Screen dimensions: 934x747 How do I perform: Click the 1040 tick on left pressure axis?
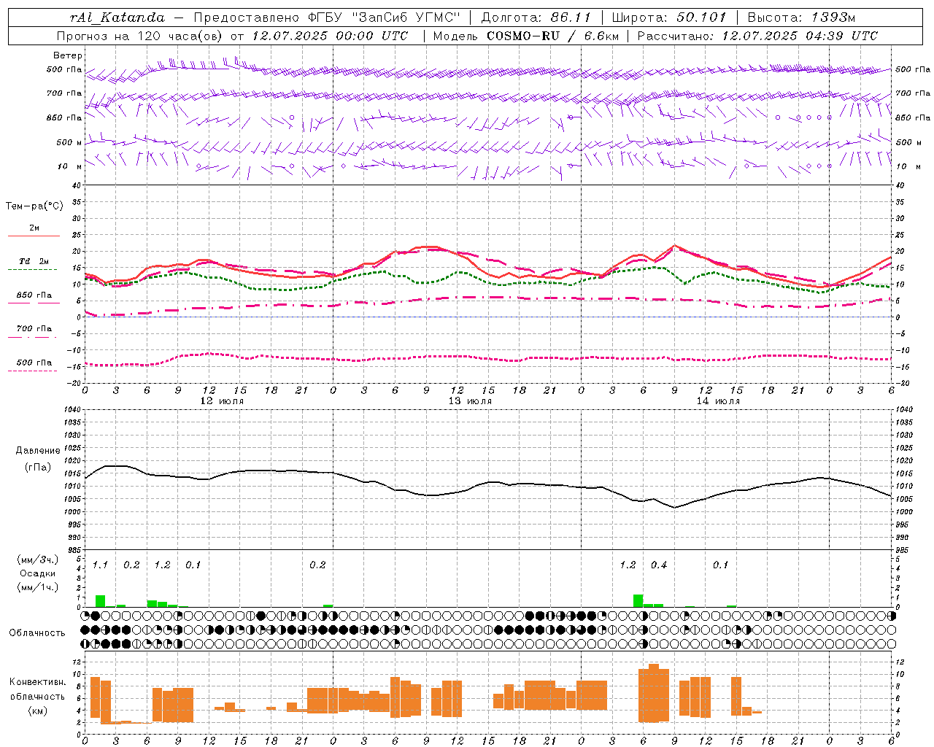[x=71, y=410]
